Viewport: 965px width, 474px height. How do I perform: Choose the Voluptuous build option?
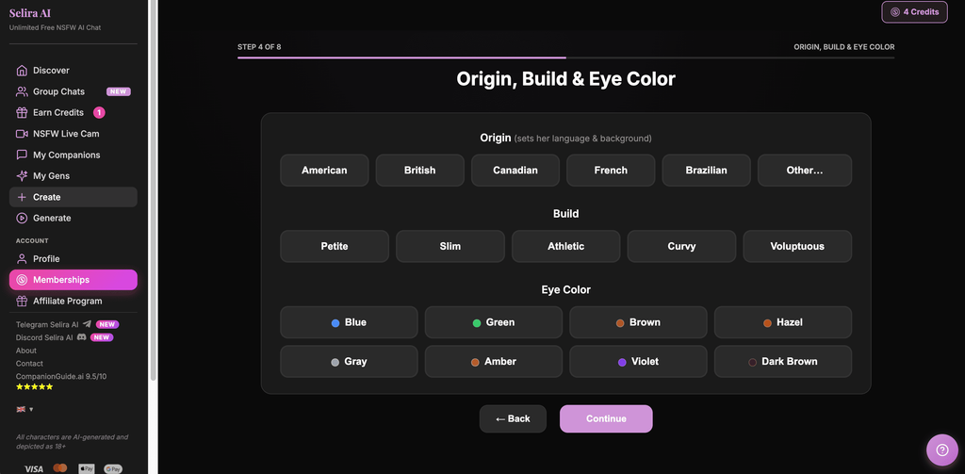[797, 246]
